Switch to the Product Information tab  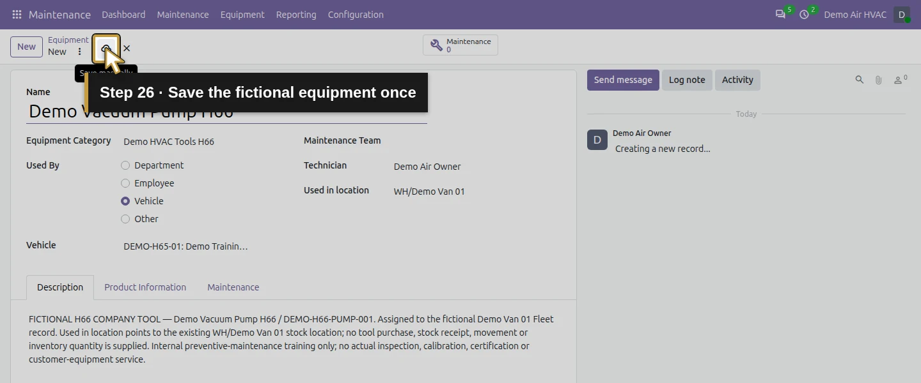(145, 287)
